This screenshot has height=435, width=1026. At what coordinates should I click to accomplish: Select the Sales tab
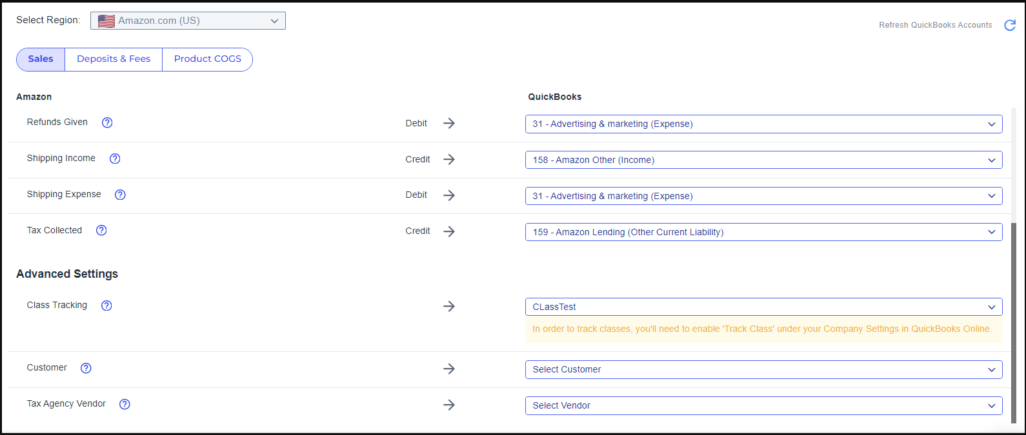(41, 59)
